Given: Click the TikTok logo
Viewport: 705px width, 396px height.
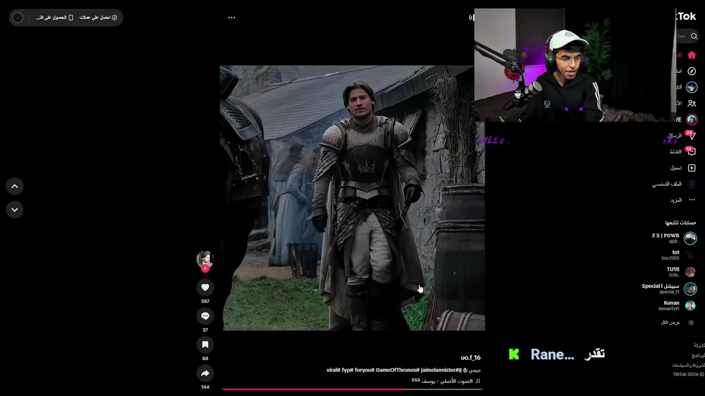Looking at the screenshot, I should point(686,16).
